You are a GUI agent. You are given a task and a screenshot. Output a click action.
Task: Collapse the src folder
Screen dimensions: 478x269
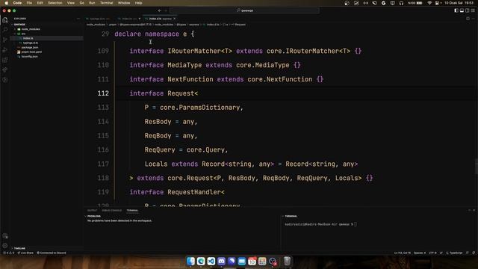[23, 34]
